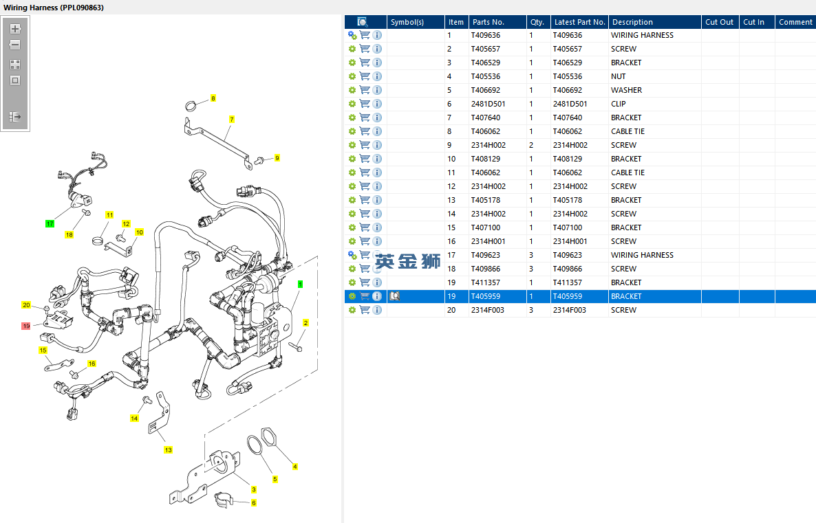Image resolution: width=816 pixels, height=523 pixels.
Task: Sort by Description column header
Action: point(655,22)
